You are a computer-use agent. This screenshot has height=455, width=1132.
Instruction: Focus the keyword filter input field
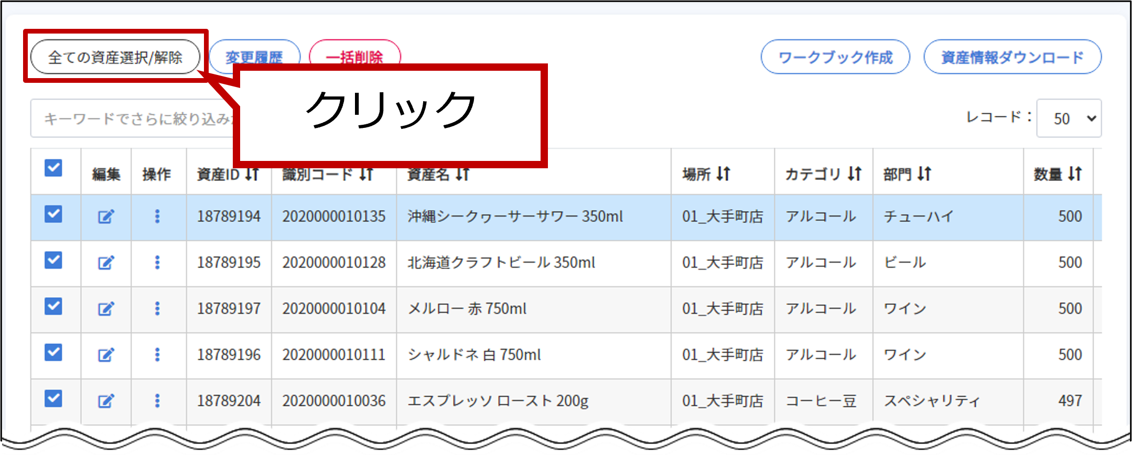tap(131, 118)
